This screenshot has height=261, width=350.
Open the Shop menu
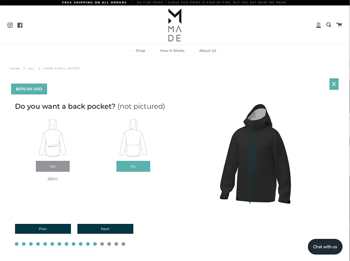coord(140,51)
